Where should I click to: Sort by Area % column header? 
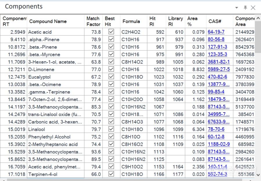[196, 21]
